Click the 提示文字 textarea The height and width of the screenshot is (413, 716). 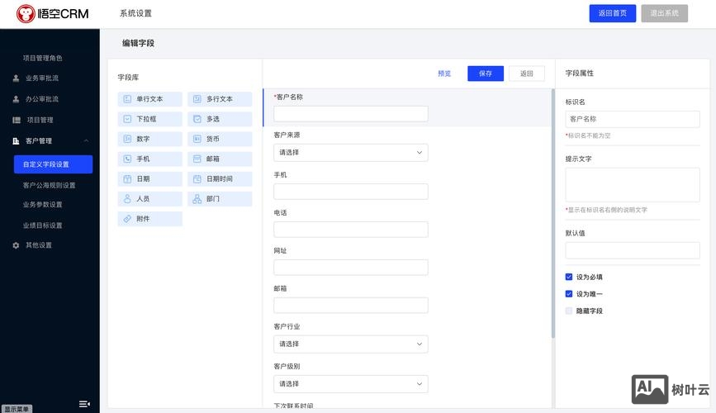(633, 184)
